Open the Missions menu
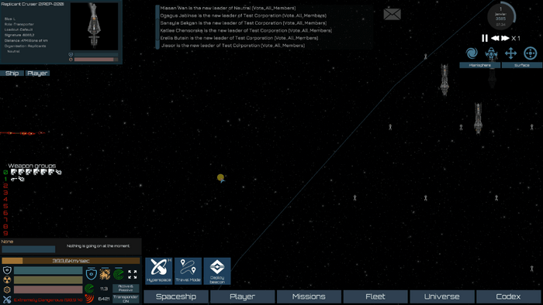This screenshot has width=543, height=305. [309, 296]
